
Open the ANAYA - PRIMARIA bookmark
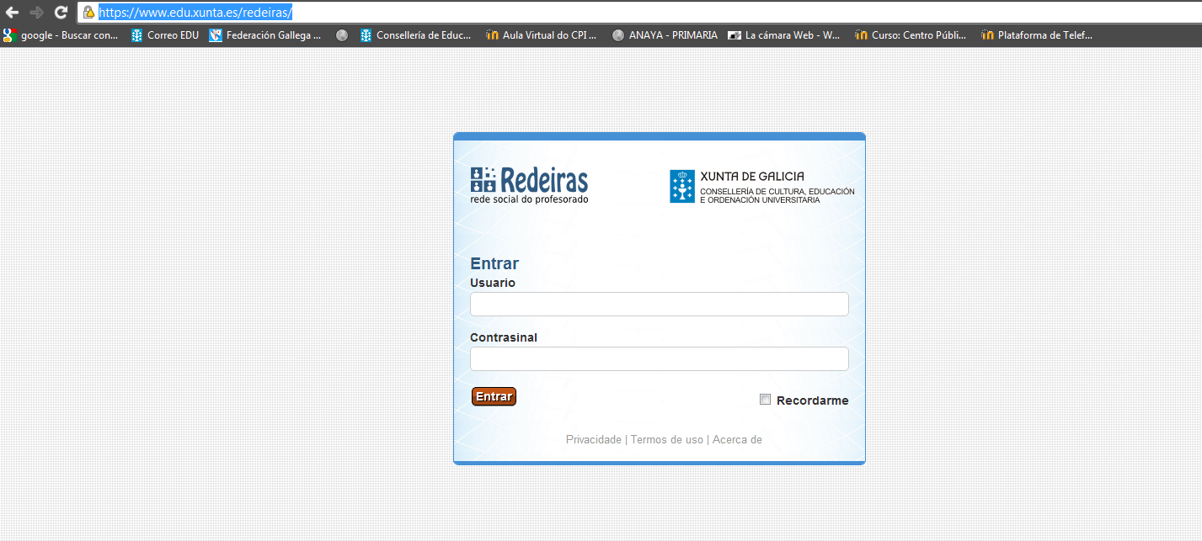click(665, 35)
